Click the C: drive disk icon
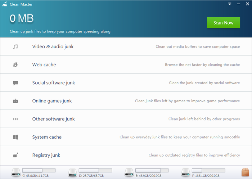The image size is (252, 179). (16, 173)
